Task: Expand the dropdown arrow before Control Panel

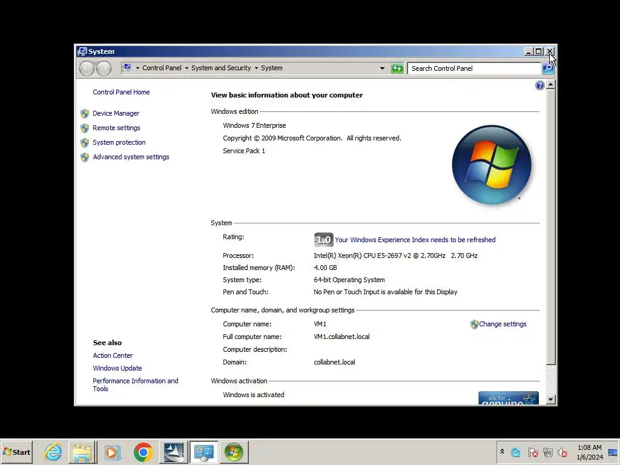Action: pos(137,68)
